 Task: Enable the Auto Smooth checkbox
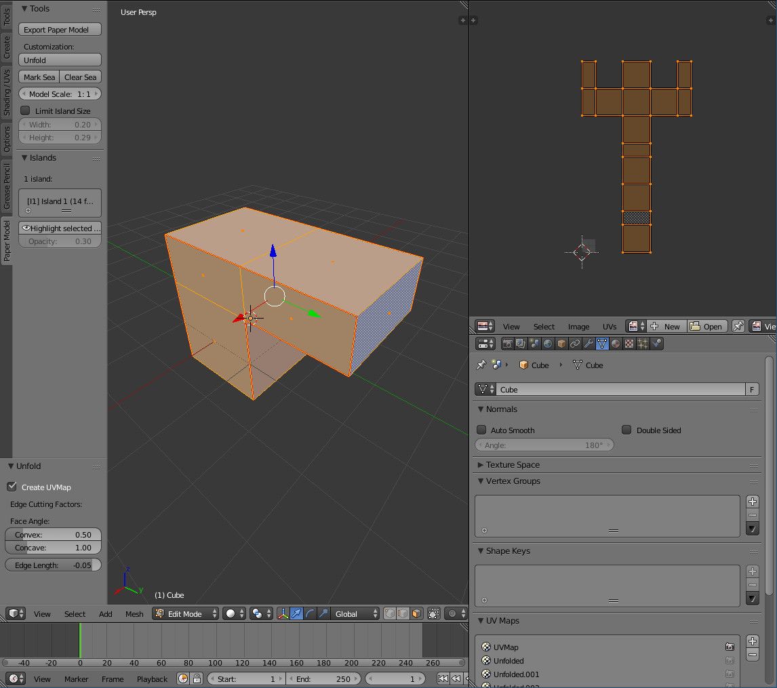coord(481,430)
